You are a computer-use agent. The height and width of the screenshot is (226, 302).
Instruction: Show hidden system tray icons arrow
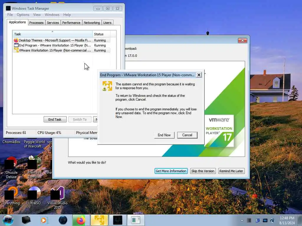click(242, 220)
